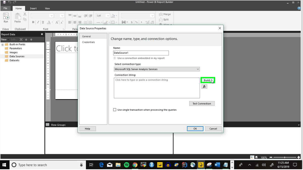Cancel the Data Source Properties dialog
The image size is (303, 170).
(213, 129)
